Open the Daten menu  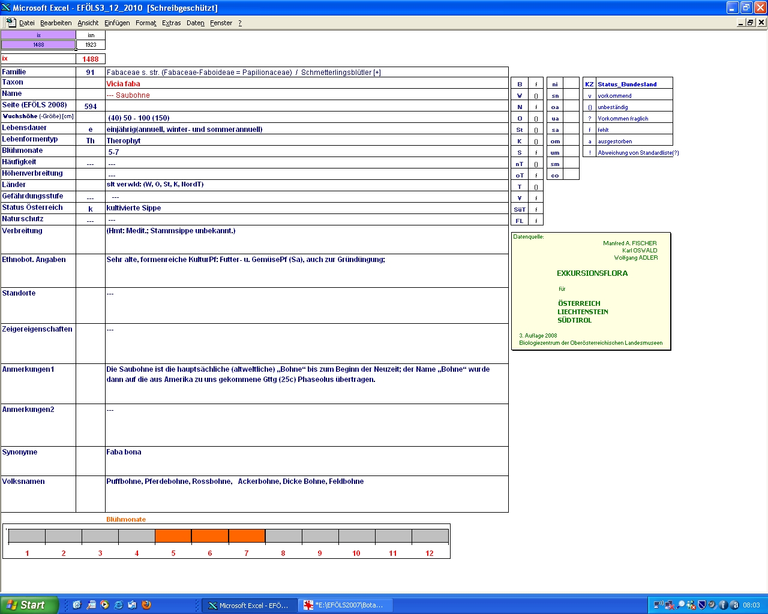[196, 23]
